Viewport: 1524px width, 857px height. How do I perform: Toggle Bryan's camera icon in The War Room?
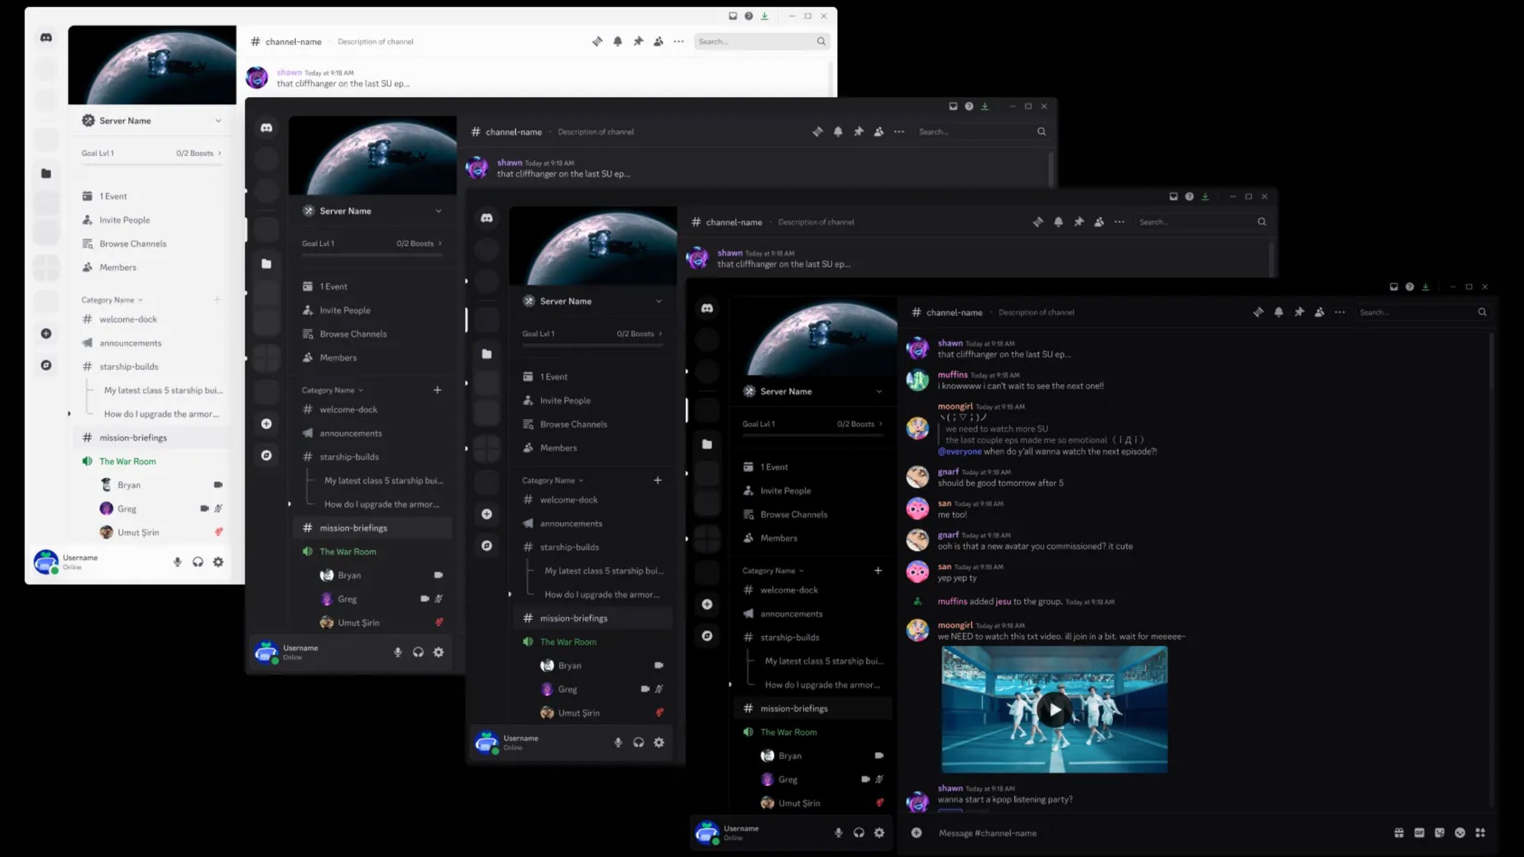tap(880, 755)
